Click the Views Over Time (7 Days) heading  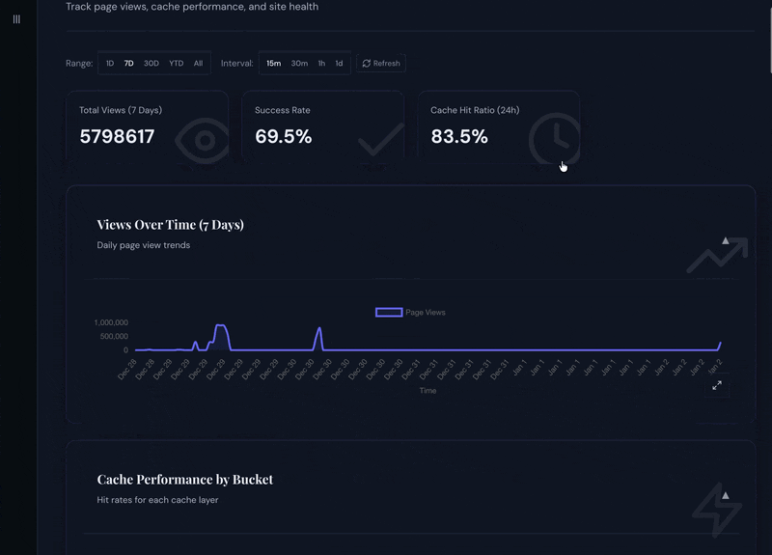click(171, 225)
